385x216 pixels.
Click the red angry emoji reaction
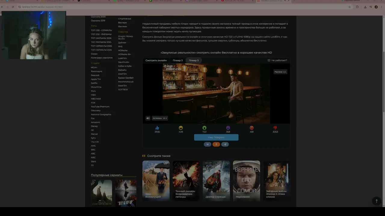[252, 128]
